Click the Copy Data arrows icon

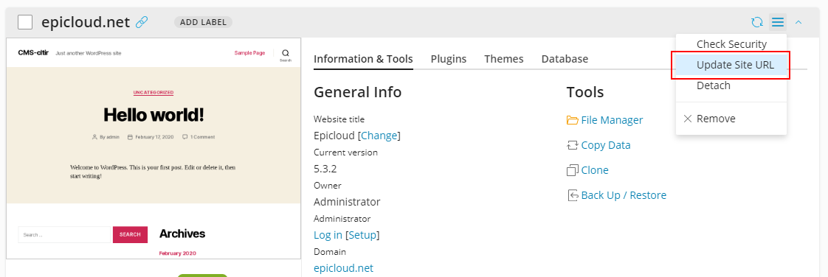point(573,145)
